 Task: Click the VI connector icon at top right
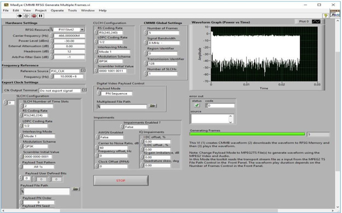335,13
